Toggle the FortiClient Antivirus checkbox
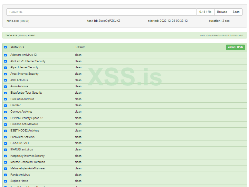Screen dimensions: 249x187 (5, 137)
